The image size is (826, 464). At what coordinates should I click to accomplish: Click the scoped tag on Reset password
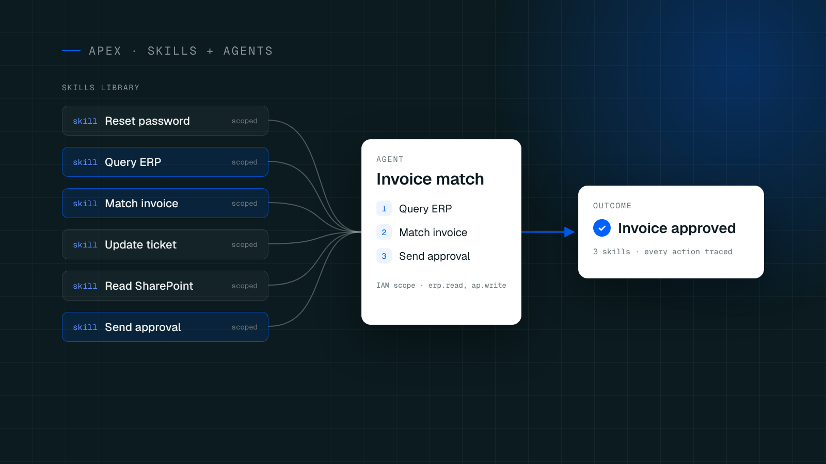(x=245, y=121)
